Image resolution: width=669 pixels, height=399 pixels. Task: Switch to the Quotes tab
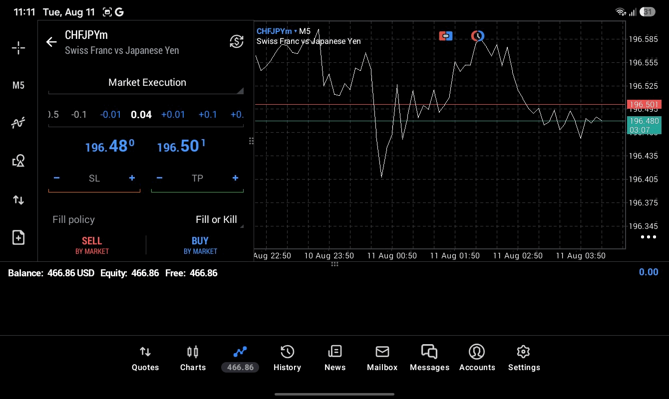145,359
